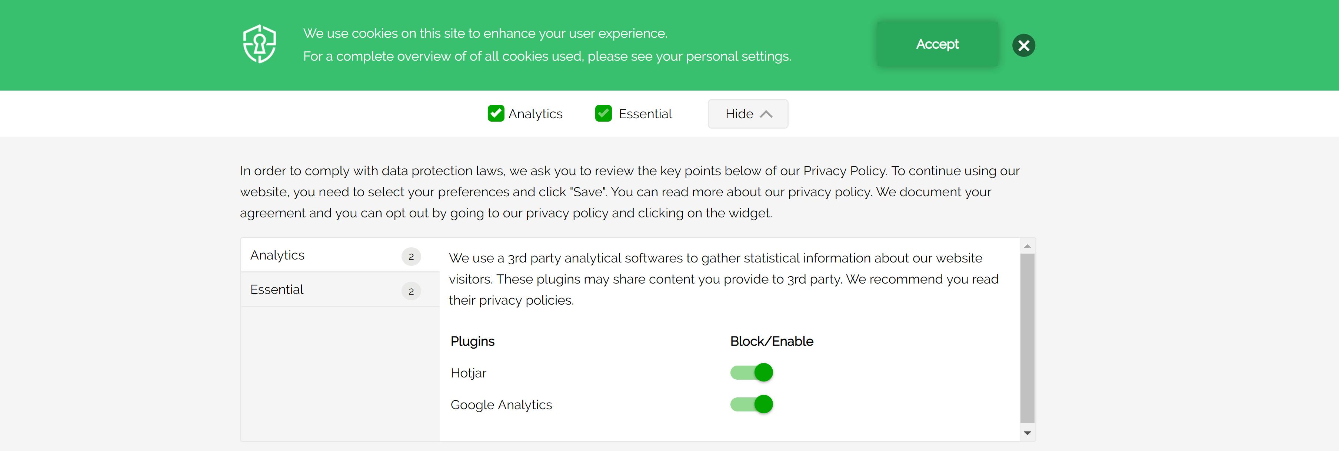Screen dimensions: 1339x451
Task: Click the Hotjar plugin name
Action: tap(468, 373)
